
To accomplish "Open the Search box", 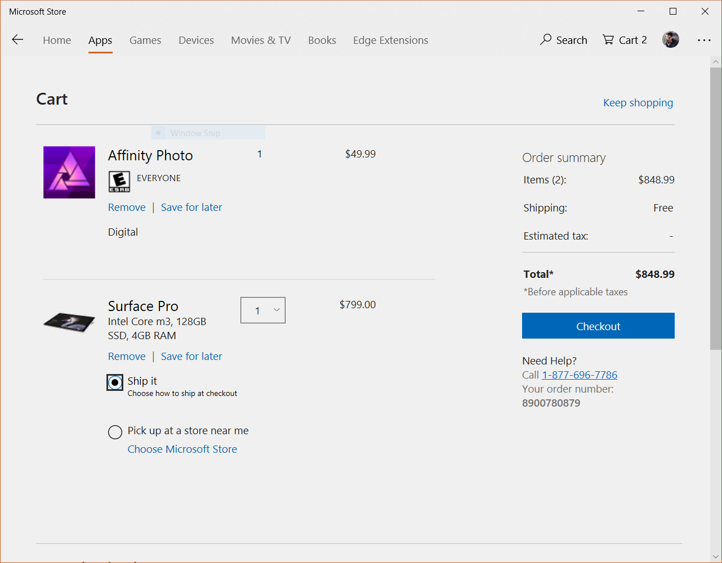I will pyautogui.click(x=563, y=40).
